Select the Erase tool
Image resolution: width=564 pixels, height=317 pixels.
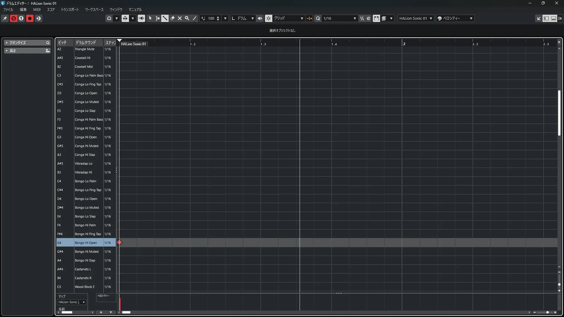tap(172, 18)
